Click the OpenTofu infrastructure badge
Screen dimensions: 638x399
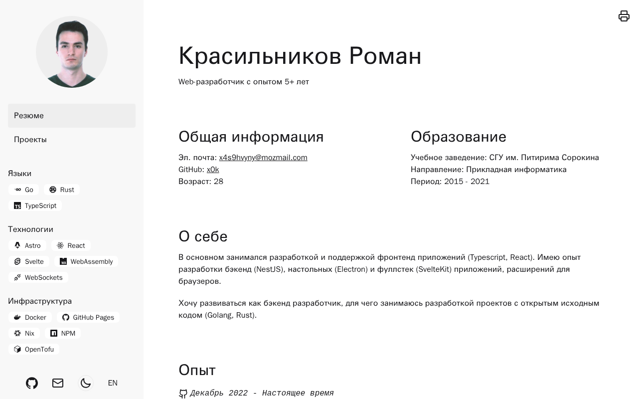pos(34,349)
